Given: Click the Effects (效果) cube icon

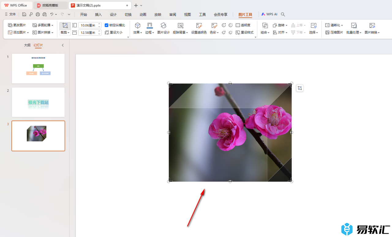Looking at the screenshot, I should pos(138,25).
